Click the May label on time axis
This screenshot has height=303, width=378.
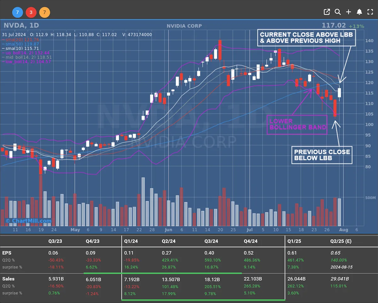(75, 230)
